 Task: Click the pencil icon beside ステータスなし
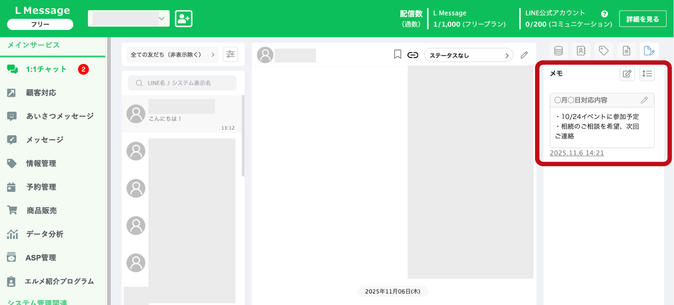524,55
